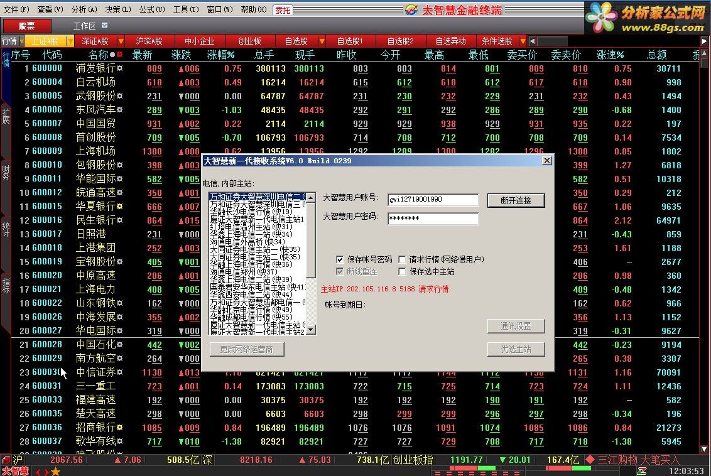Open dropdown arrow beside 自选股 tab
Viewport: 711px width, 476px height.
pos(322,41)
